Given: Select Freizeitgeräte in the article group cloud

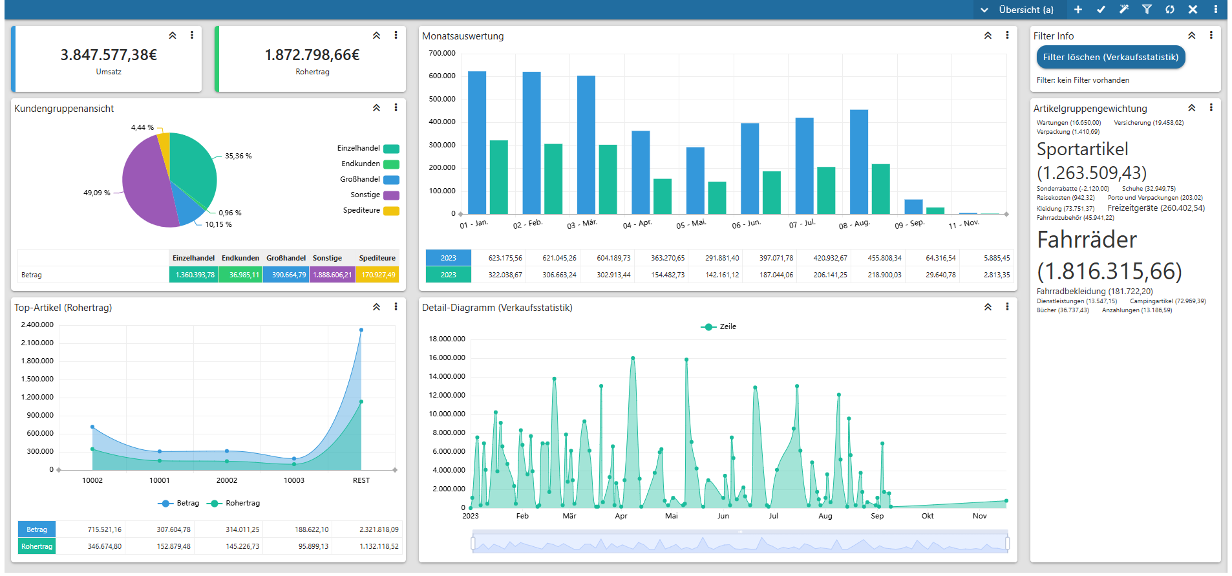Looking at the screenshot, I should click(1156, 208).
